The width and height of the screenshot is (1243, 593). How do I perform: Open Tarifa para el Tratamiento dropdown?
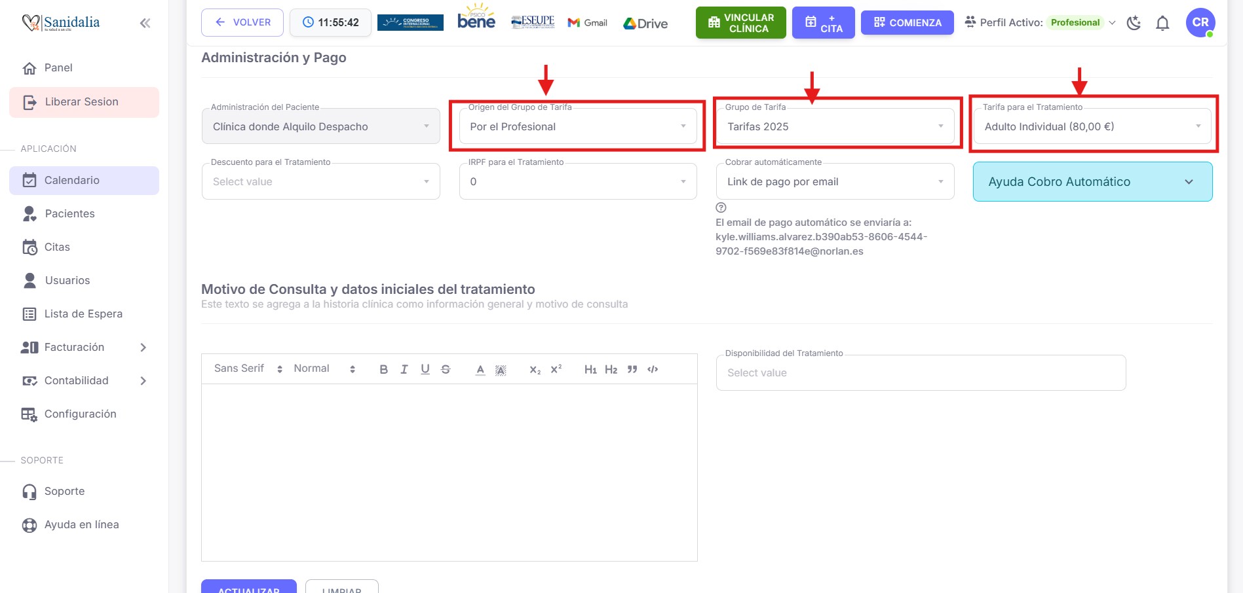(1092, 126)
